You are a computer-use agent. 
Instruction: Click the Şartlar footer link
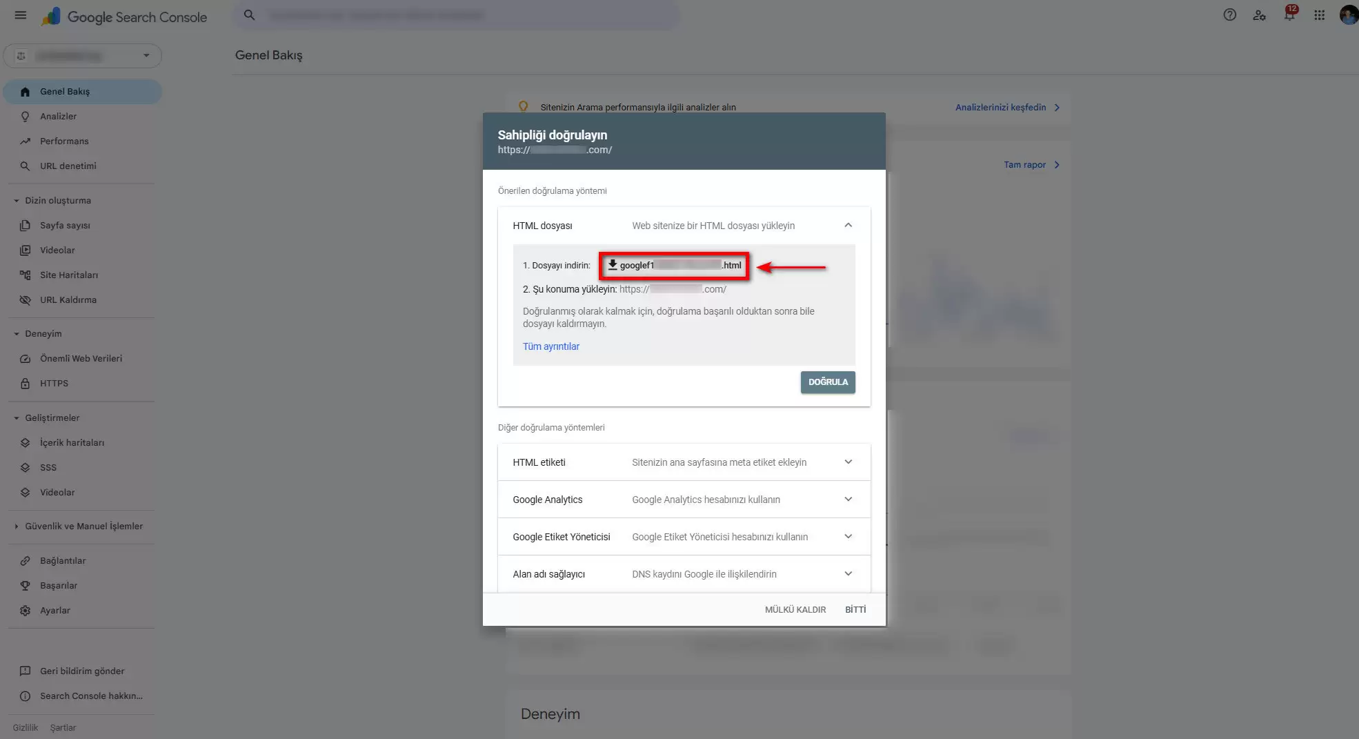(63, 728)
